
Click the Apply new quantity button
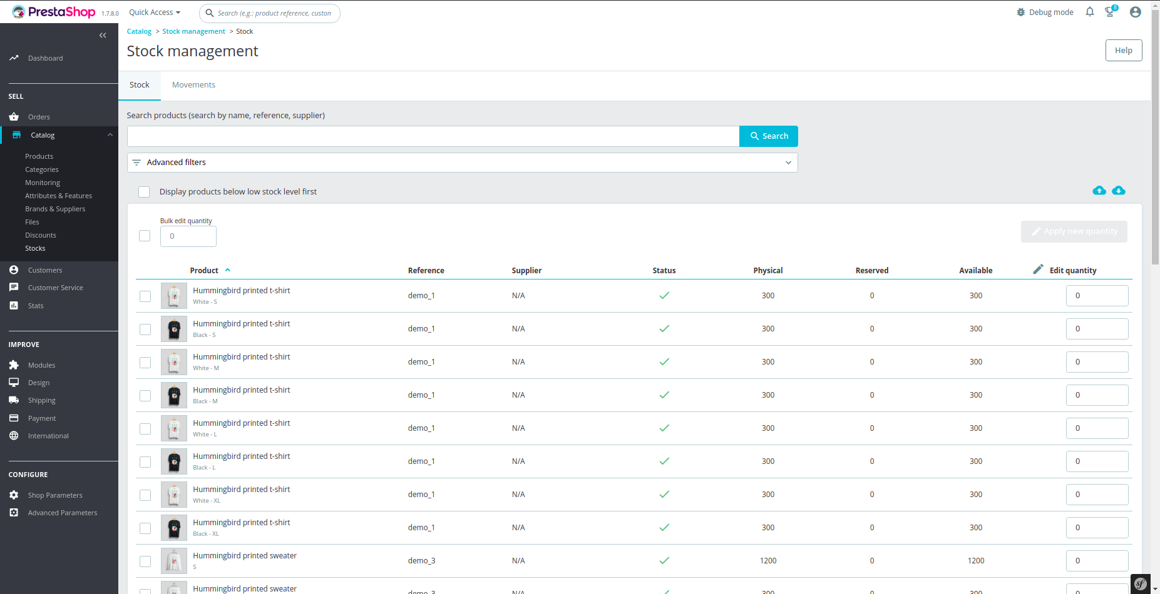1074,231
